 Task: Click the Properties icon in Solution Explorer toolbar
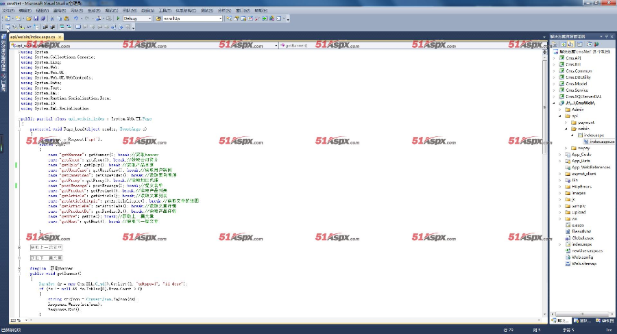pos(555,44)
